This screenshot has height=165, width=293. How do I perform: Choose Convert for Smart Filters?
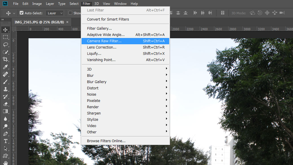[x=125, y=19]
